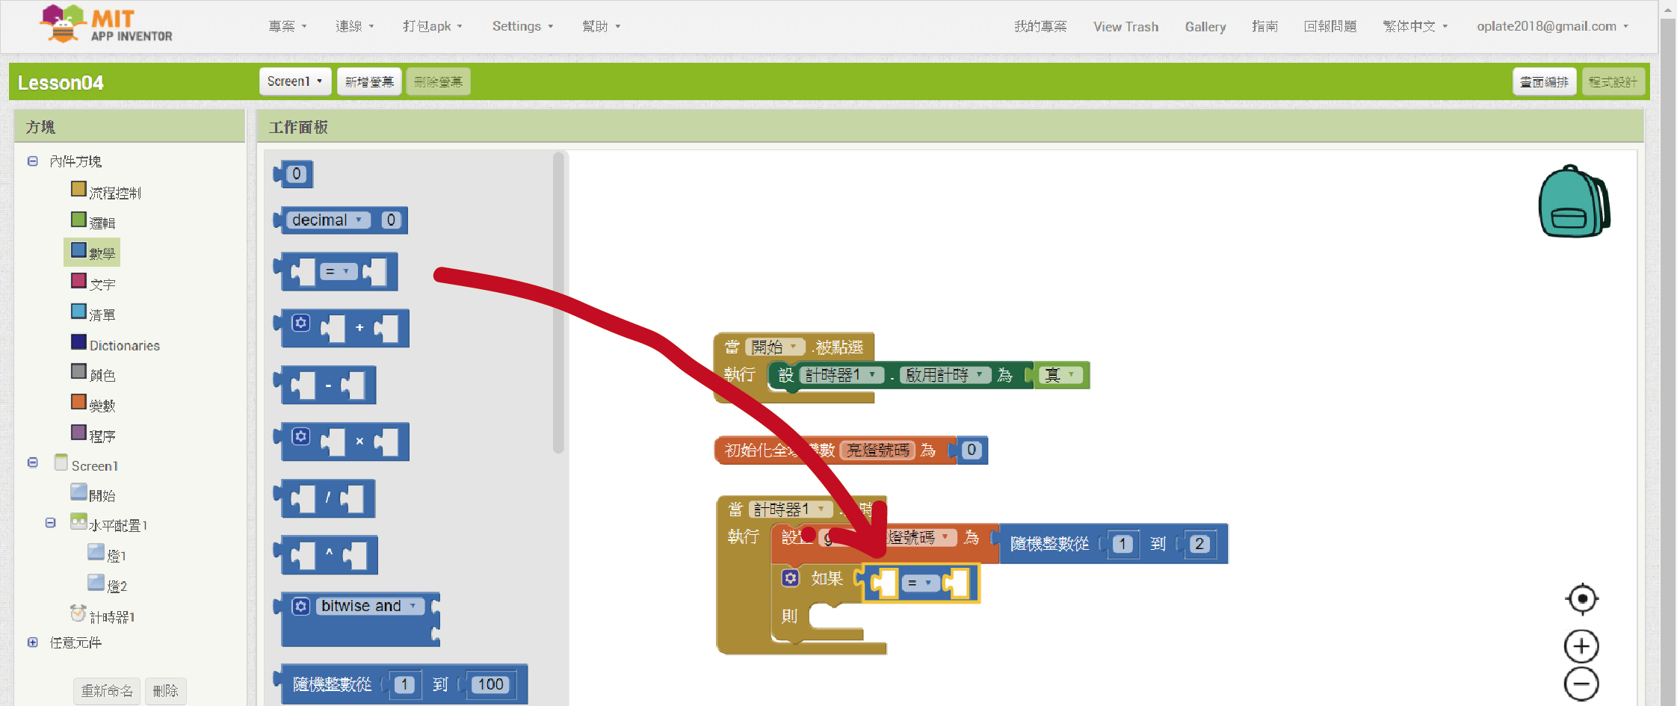Open the 變數 block category
The image size is (1677, 706).
tap(93, 405)
